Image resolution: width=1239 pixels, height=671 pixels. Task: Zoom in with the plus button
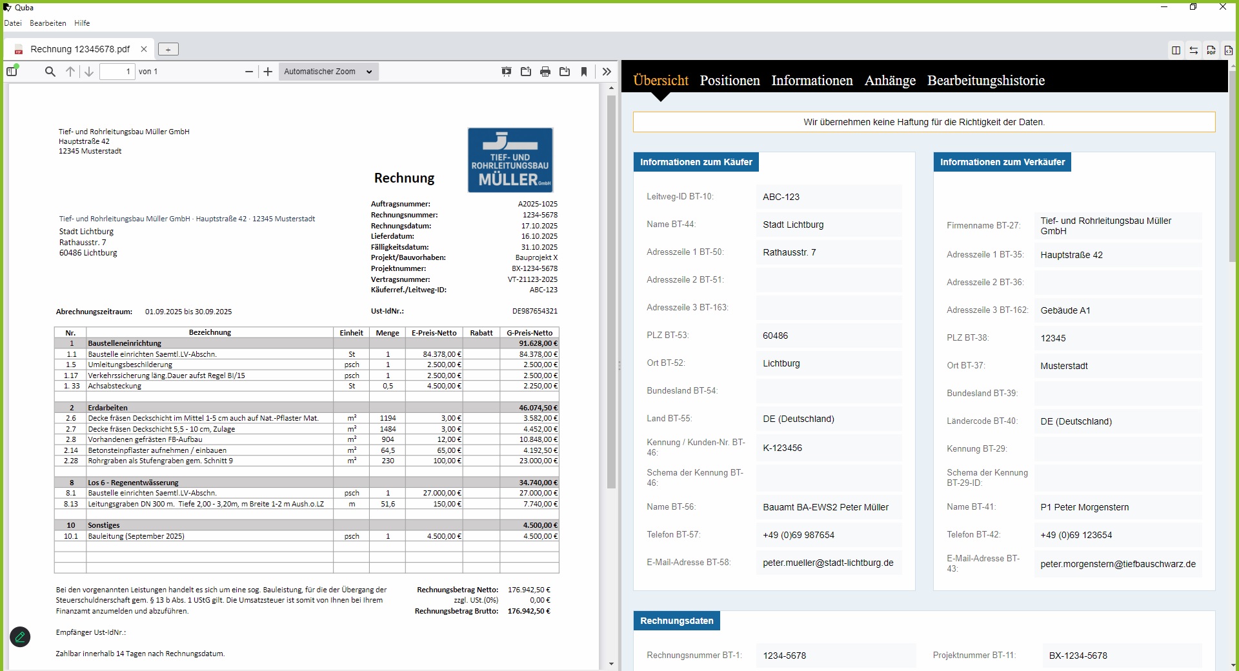(268, 72)
